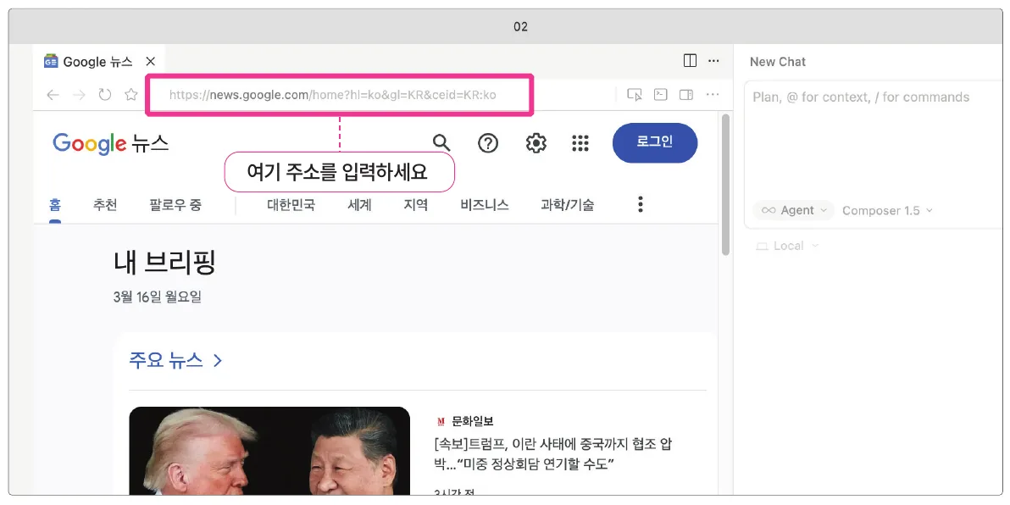The width and height of the screenshot is (1010, 505).
Task: Select the 세계 navigation tab
Action: [359, 206]
